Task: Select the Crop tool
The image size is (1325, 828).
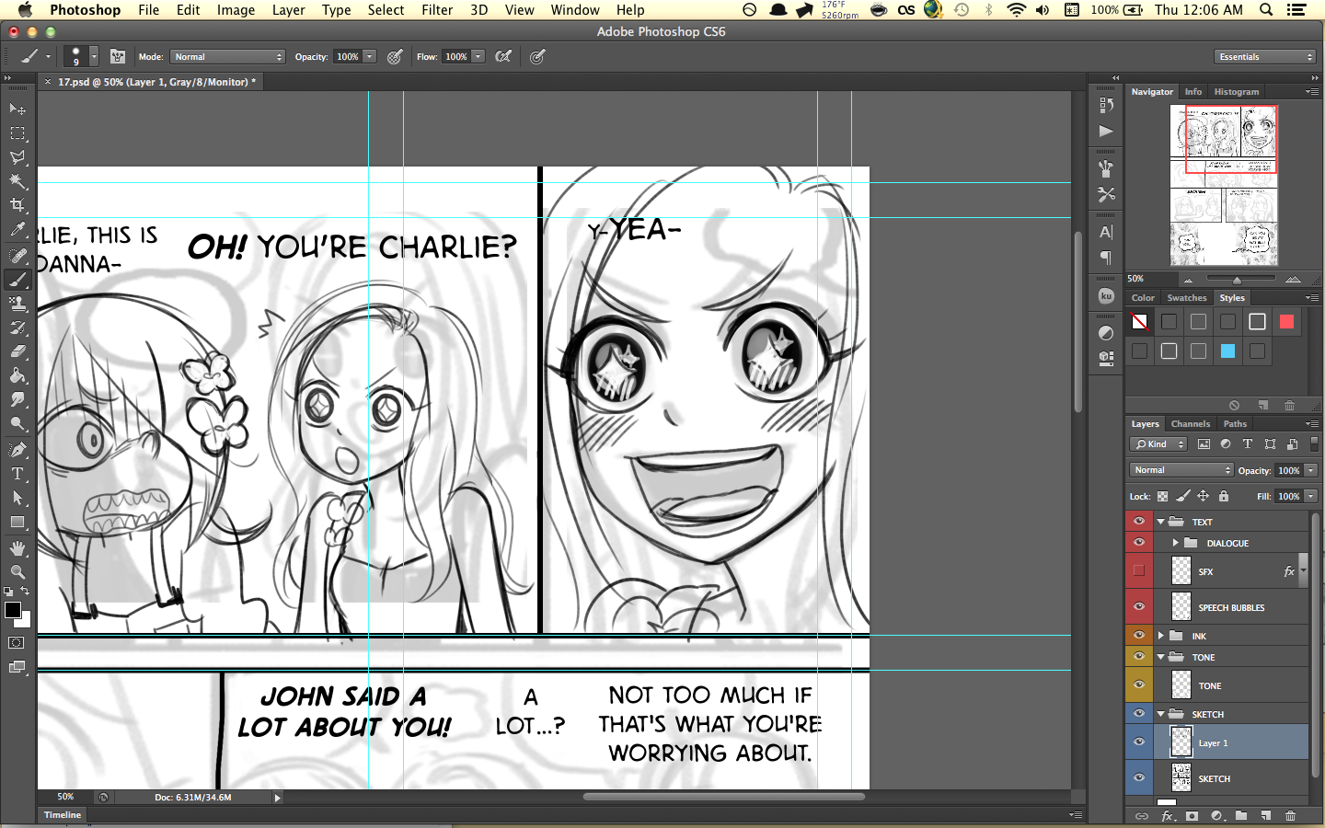Action: point(17,205)
